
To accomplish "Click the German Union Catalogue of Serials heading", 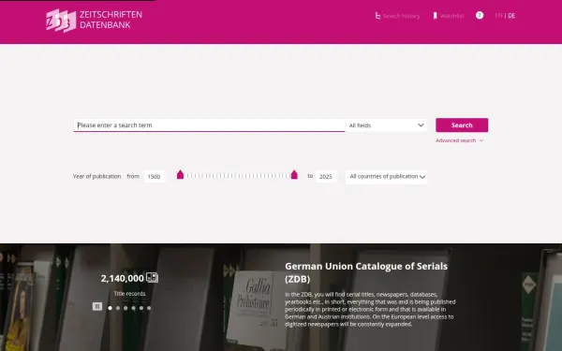I will (x=366, y=272).
